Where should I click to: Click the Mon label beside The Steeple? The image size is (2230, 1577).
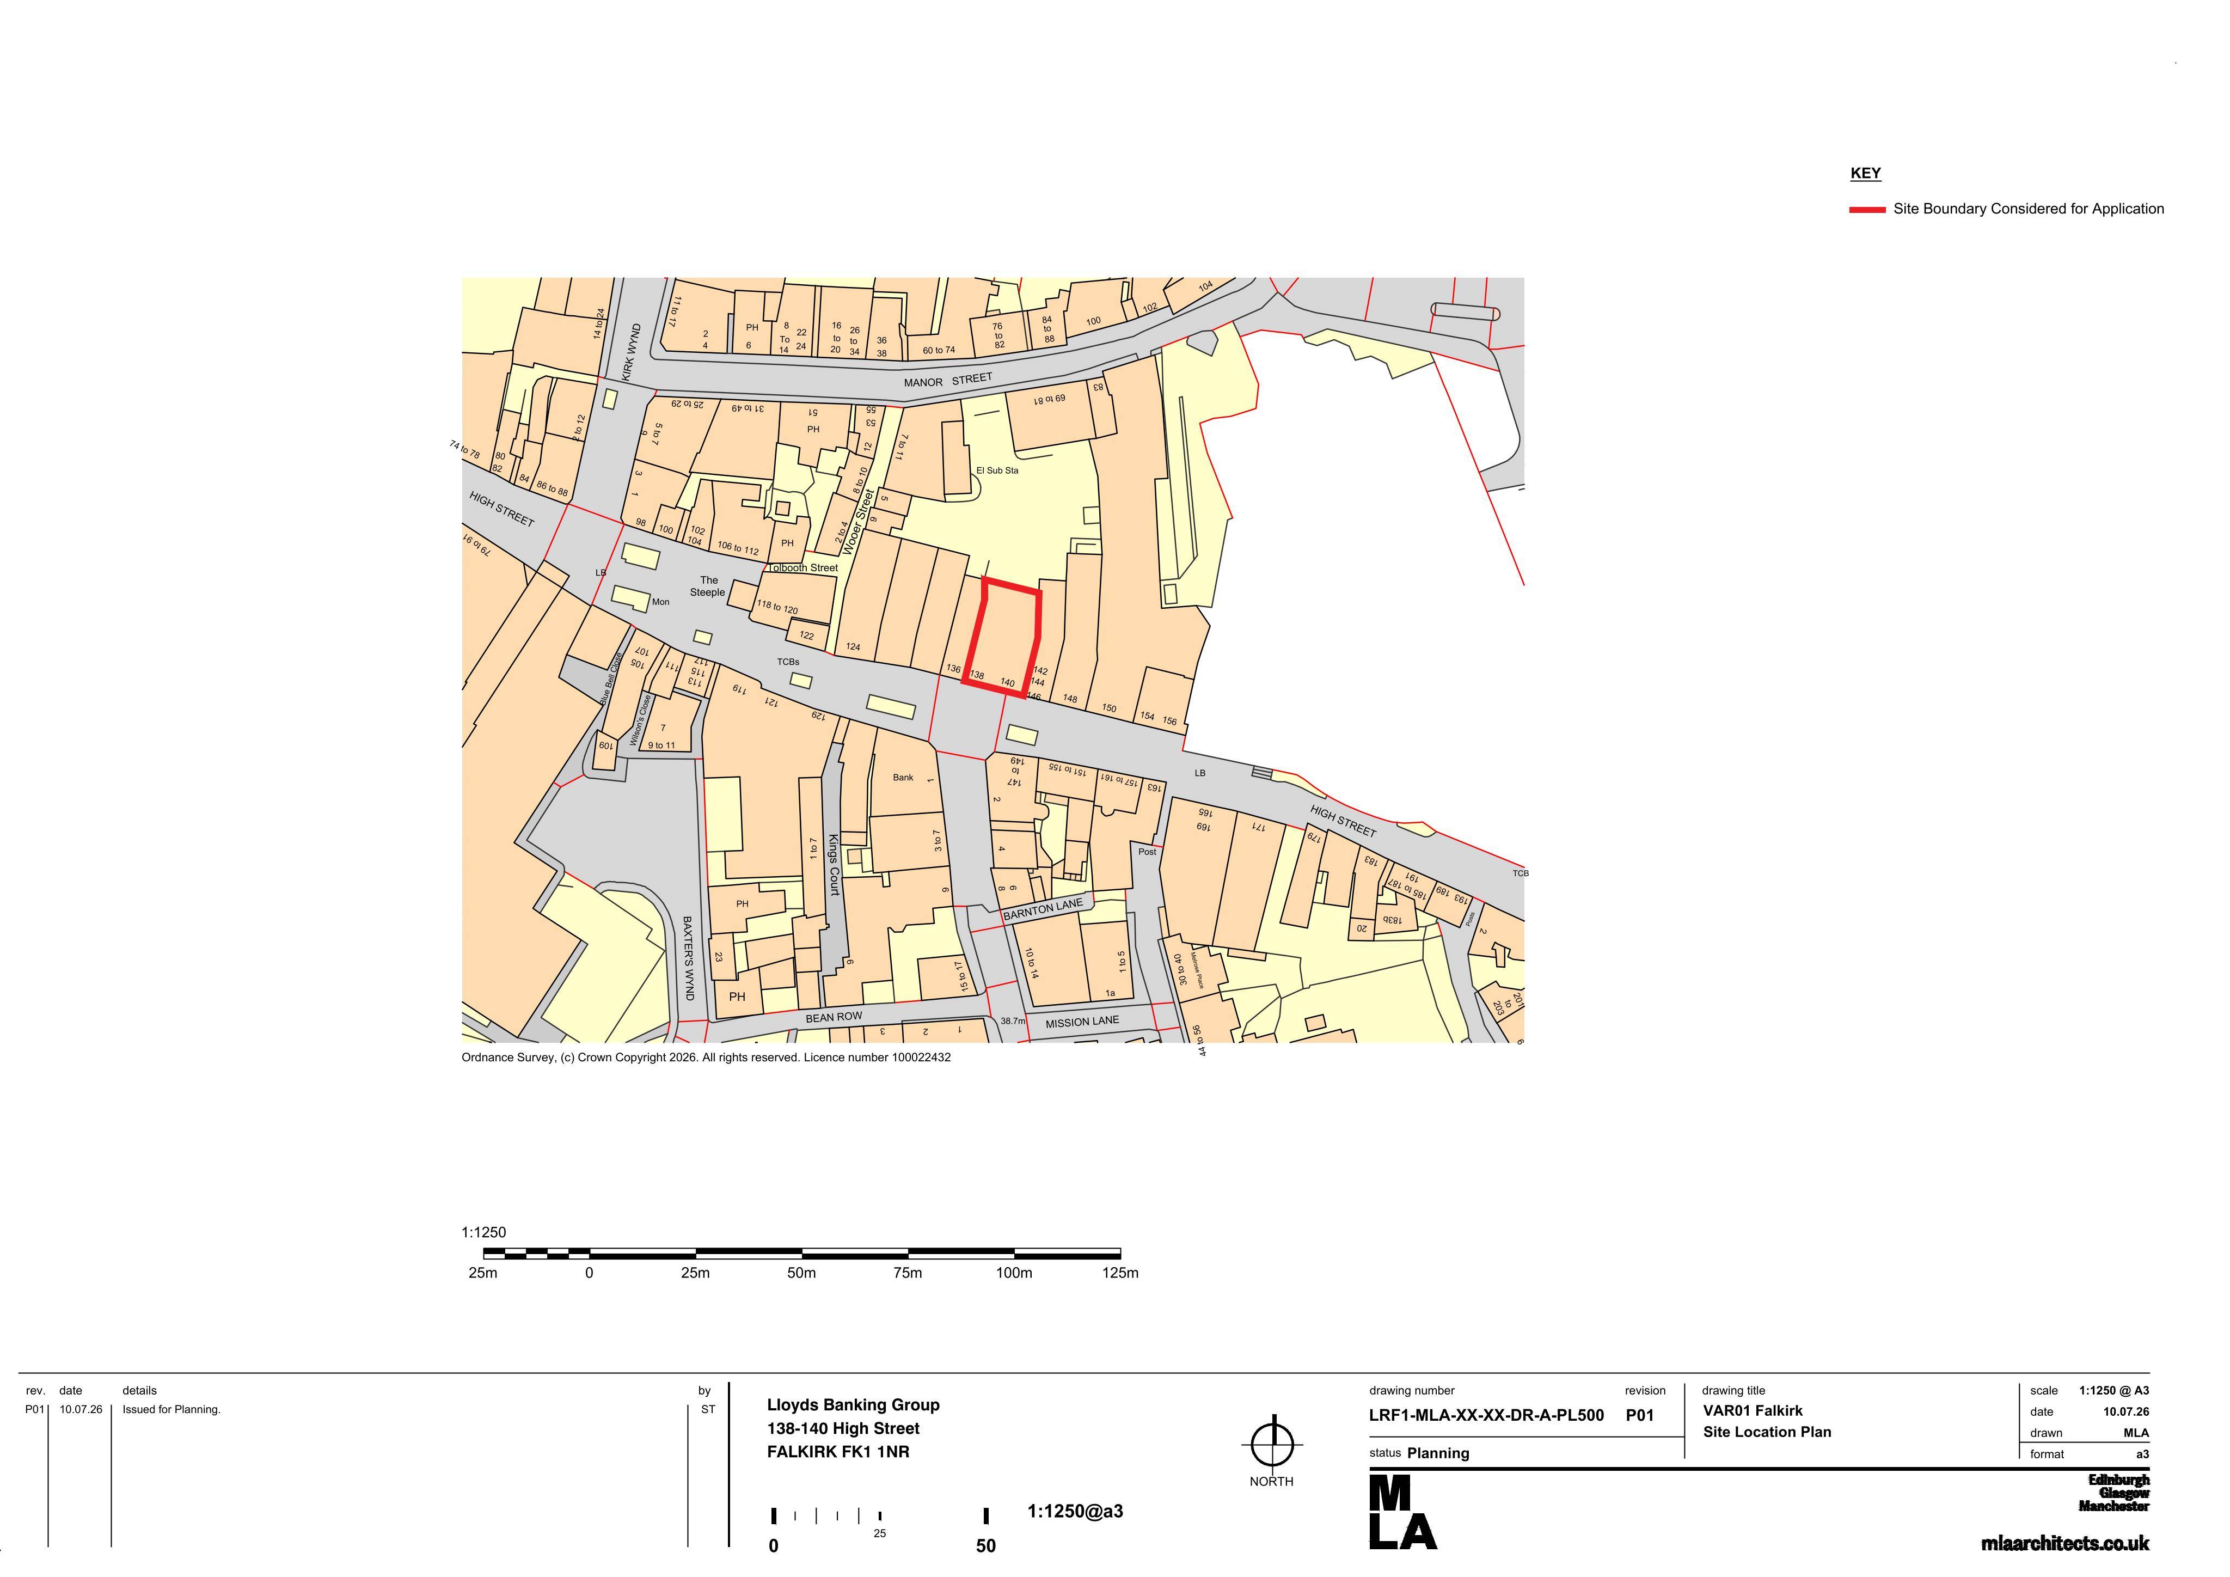(x=660, y=602)
